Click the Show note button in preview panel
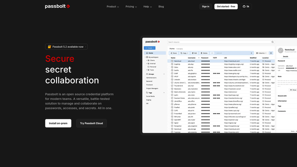The width and height of the screenshot is (297, 167). 293,90
